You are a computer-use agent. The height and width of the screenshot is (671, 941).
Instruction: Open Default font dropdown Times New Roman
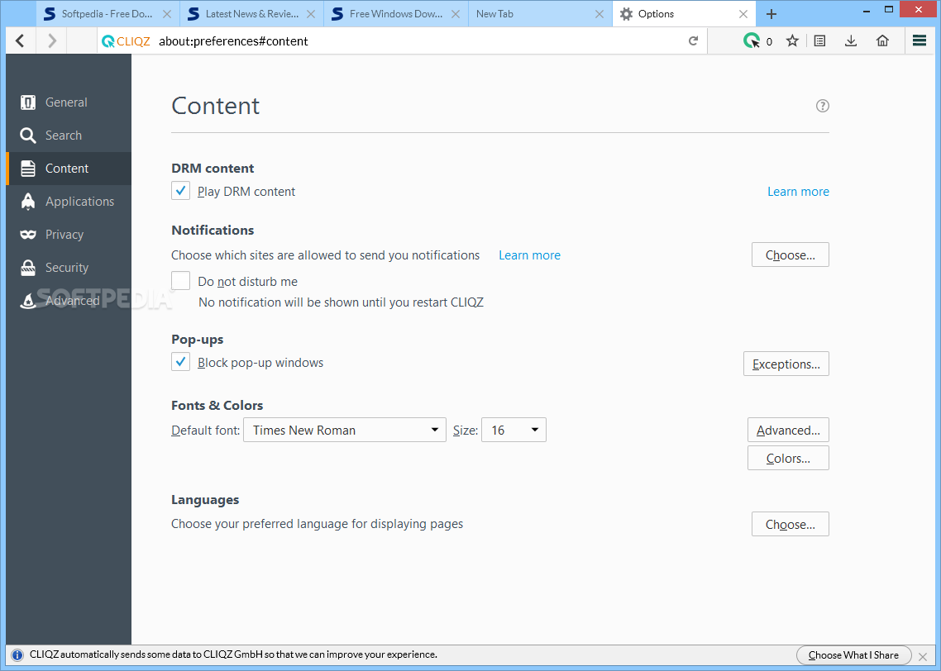[x=345, y=430]
